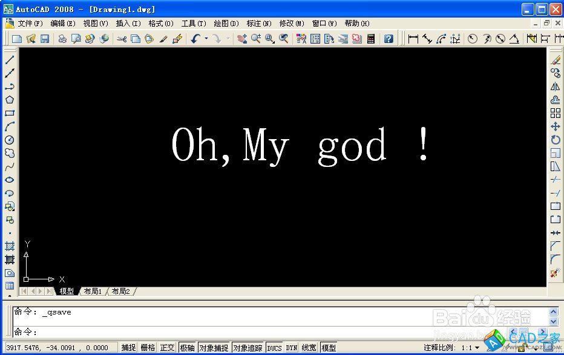Select the Erase tool in modify toolbar
Viewport: 564px width, 355px height.
[555, 60]
